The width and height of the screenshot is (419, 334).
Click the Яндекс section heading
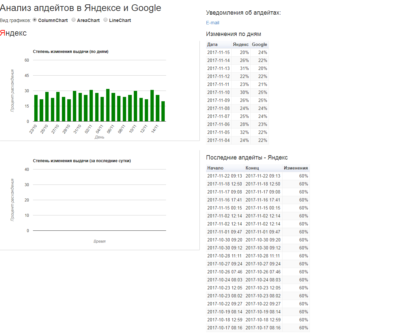(x=13, y=33)
